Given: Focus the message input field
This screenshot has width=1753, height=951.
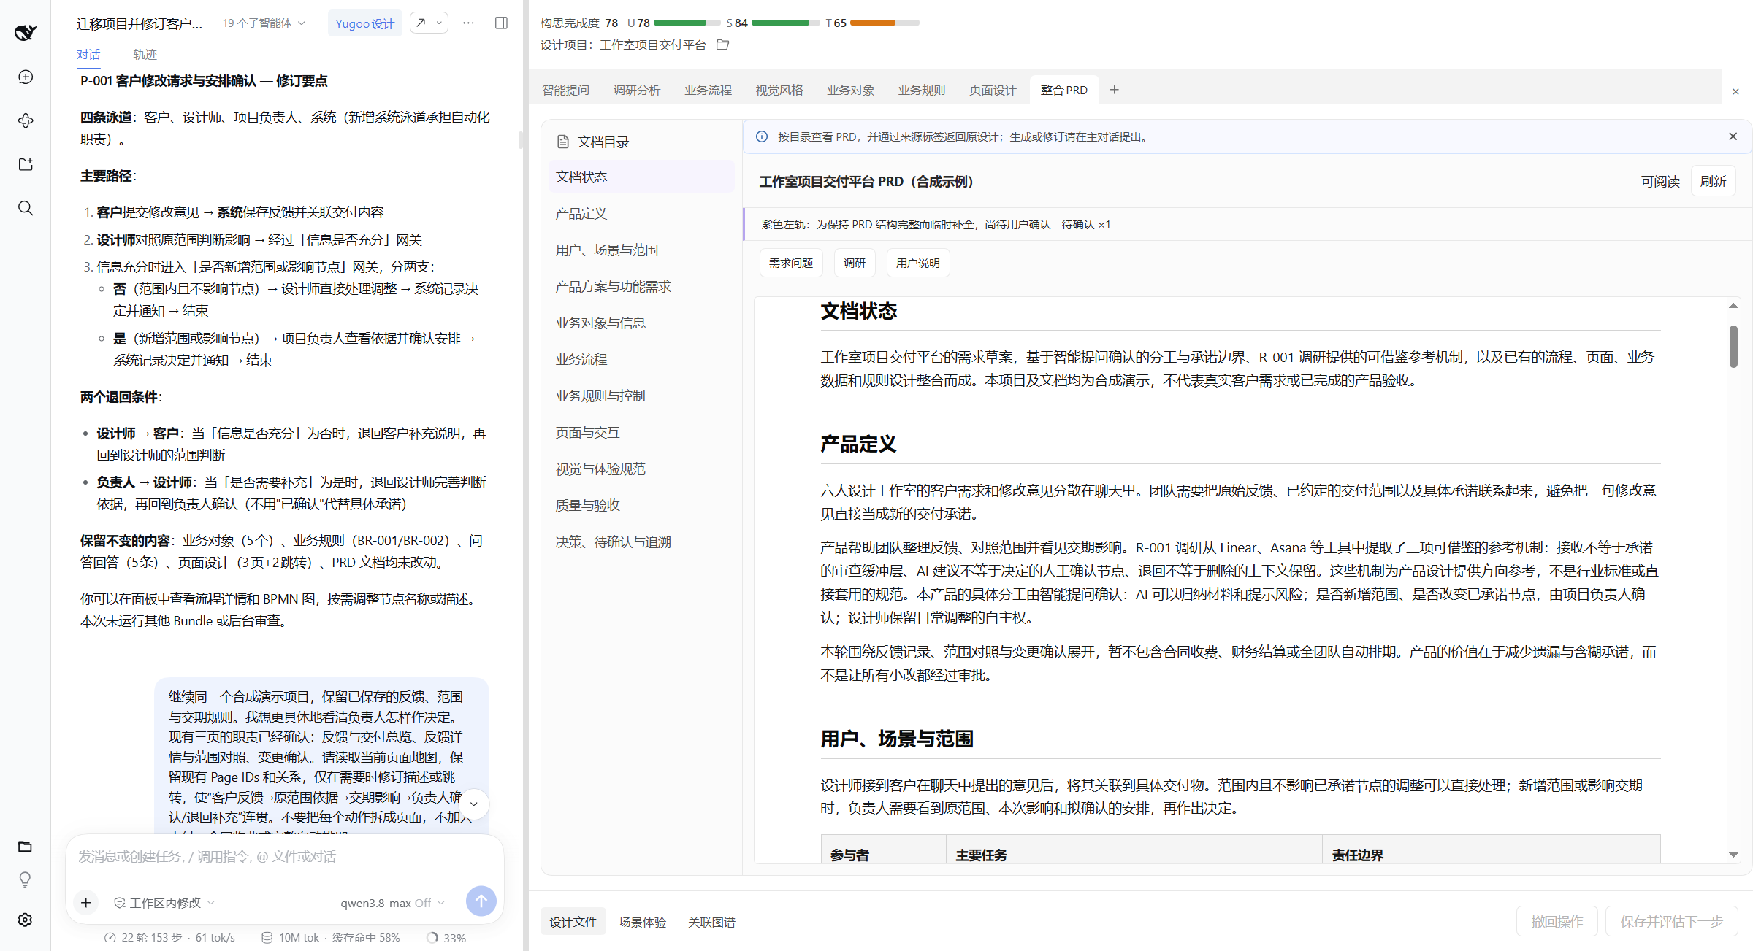Looking at the screenshot, I should click(285, 856).
